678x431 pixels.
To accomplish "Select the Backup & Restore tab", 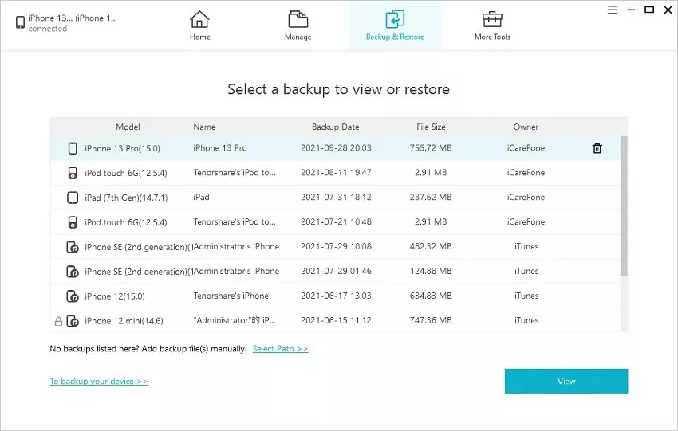I will pos(395,25).
